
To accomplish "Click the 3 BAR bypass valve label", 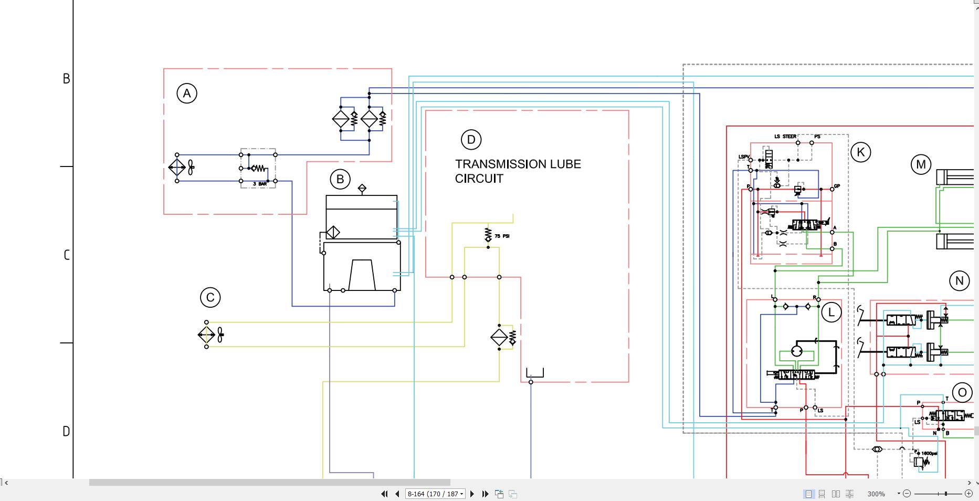I will point(260,184).
